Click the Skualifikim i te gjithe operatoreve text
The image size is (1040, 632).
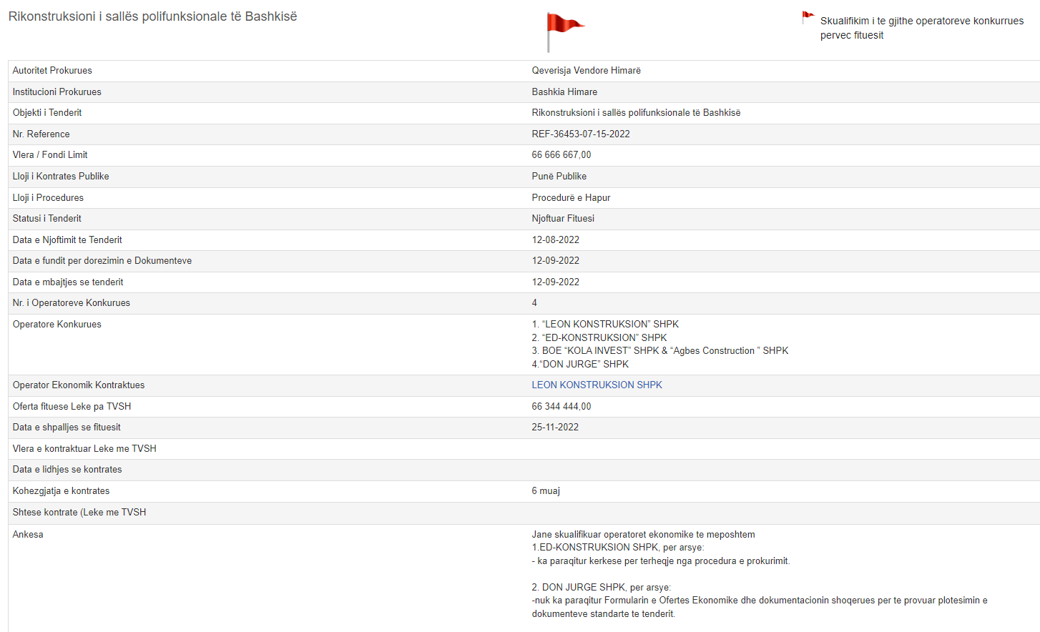click(921, 28)
